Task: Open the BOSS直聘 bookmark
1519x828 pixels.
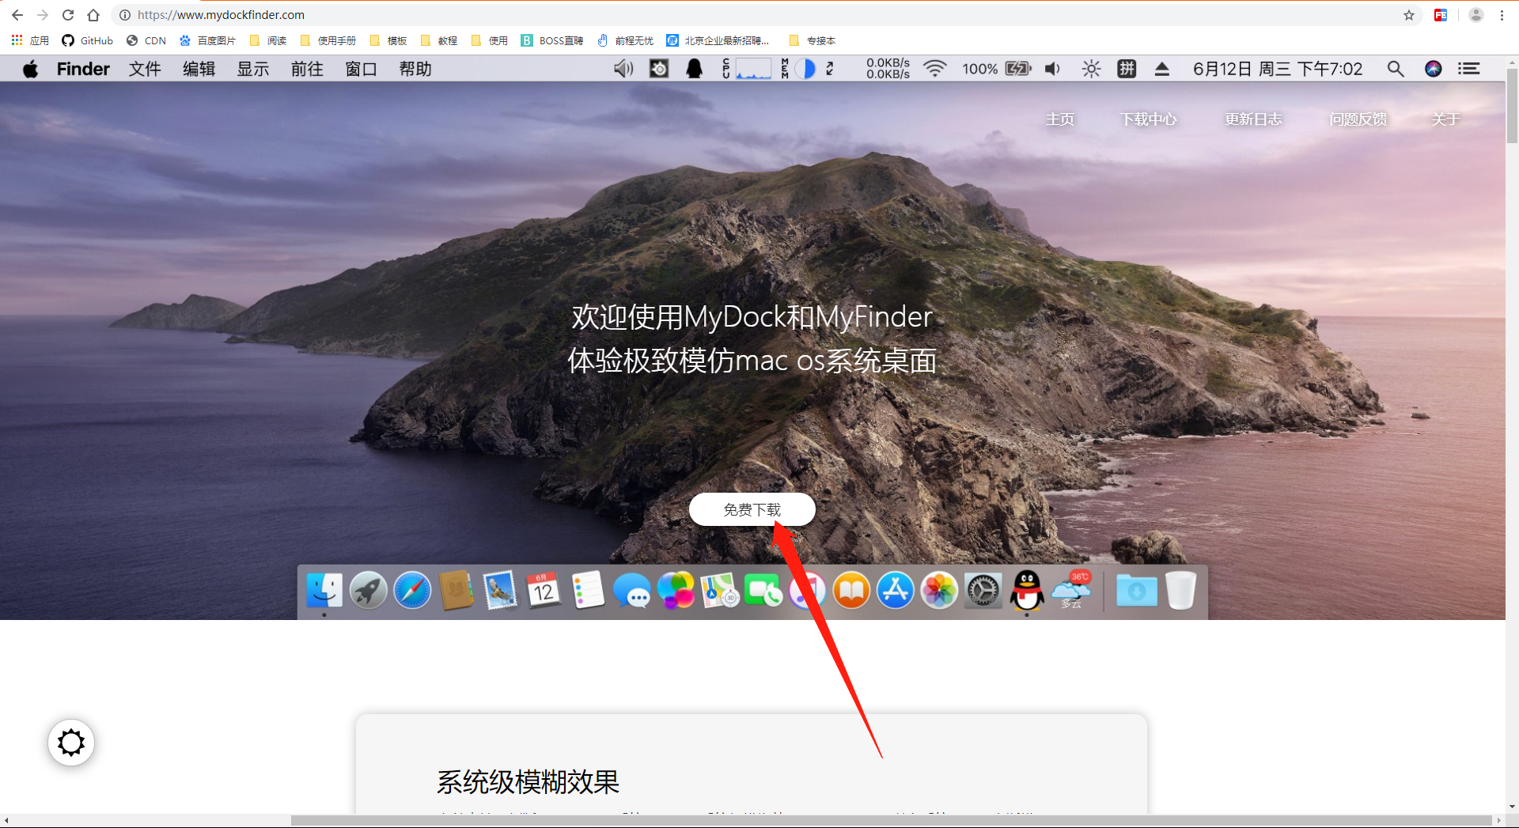Action: (x=552, y=40)
